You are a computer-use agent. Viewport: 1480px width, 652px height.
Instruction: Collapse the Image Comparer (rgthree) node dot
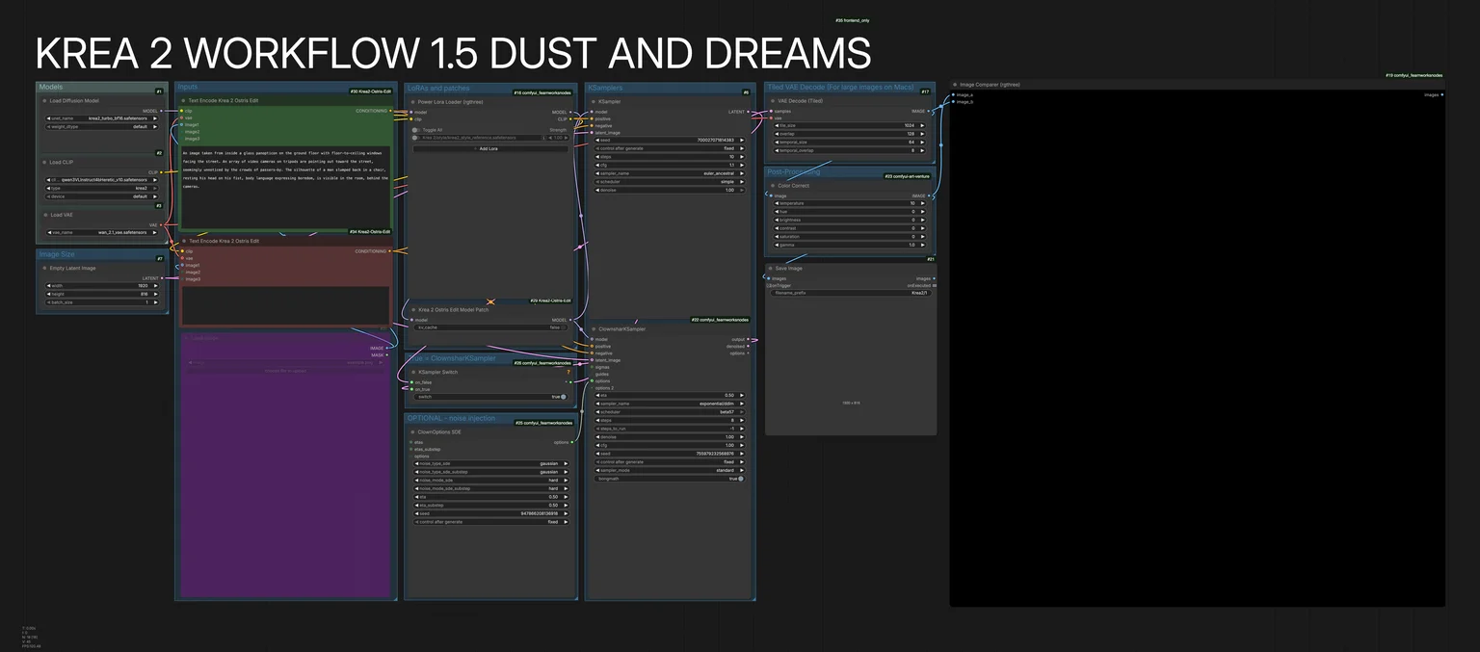coord(955,85)
